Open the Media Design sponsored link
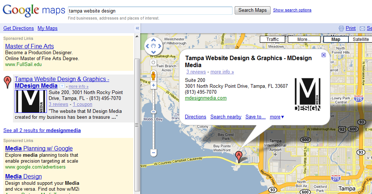 point(24,176)
